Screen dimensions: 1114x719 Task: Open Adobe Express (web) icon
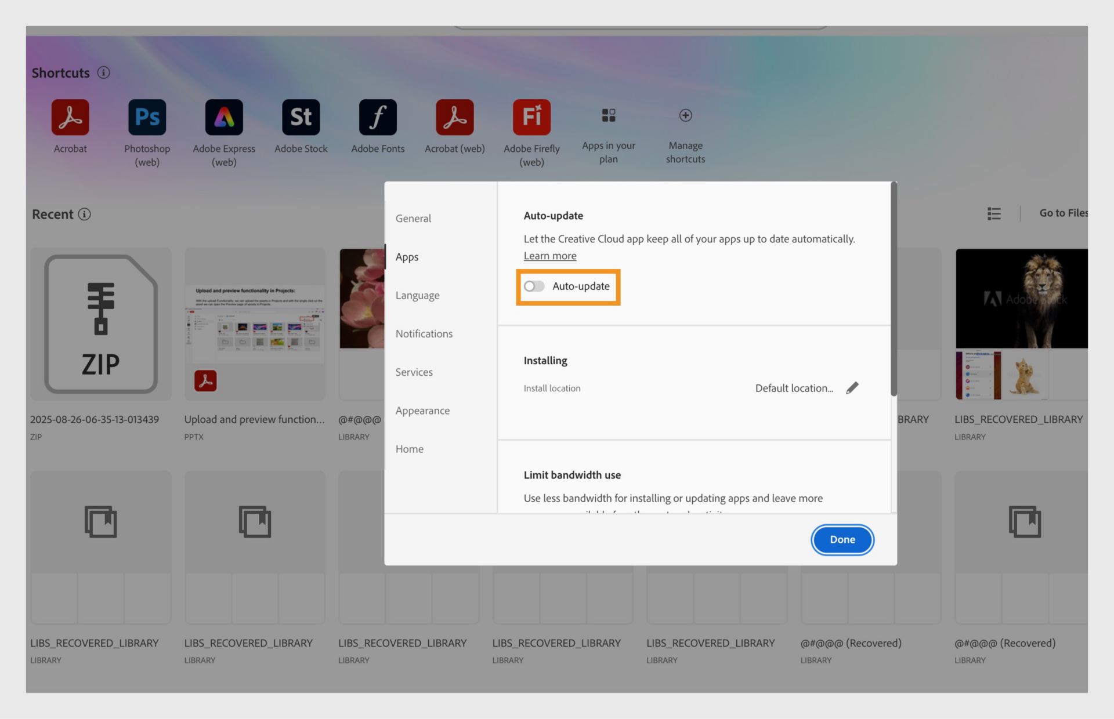point(224,117)
